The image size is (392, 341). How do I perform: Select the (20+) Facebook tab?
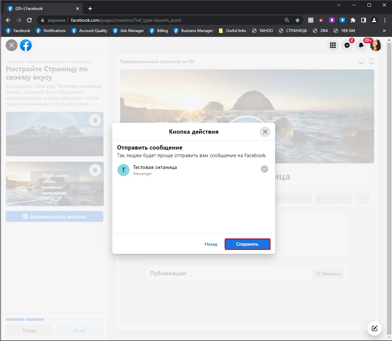43,9
